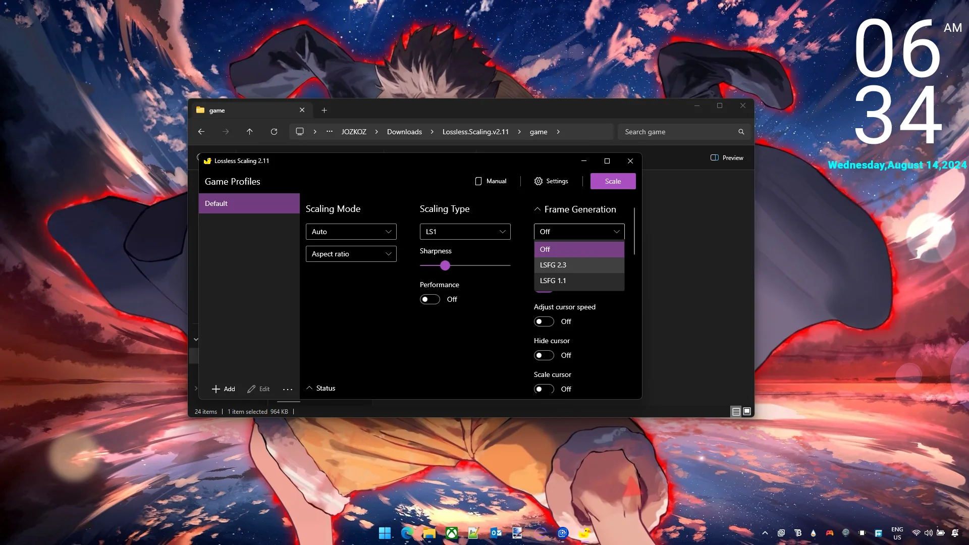Screen dimensions: 969x545
Task: Open JOZKOZ breadcrumb folder
Action: pyautogui.click(x=354, y=132)
